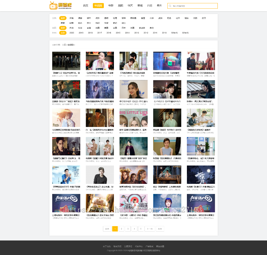Click 主页 in the breadcrumb

click(64, 45)
